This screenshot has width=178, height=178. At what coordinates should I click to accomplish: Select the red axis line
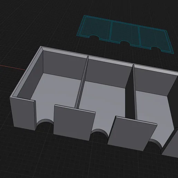pyautogui.click(x=13, y=68)
